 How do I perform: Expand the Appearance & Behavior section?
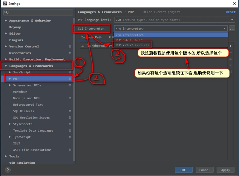point(6,21)
